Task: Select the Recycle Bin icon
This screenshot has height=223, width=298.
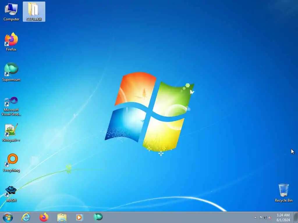Action: [x=283, y=193]
